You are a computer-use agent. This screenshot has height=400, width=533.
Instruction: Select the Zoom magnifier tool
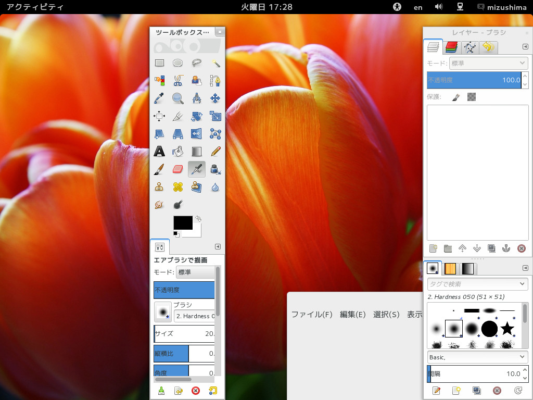(178, 98)
